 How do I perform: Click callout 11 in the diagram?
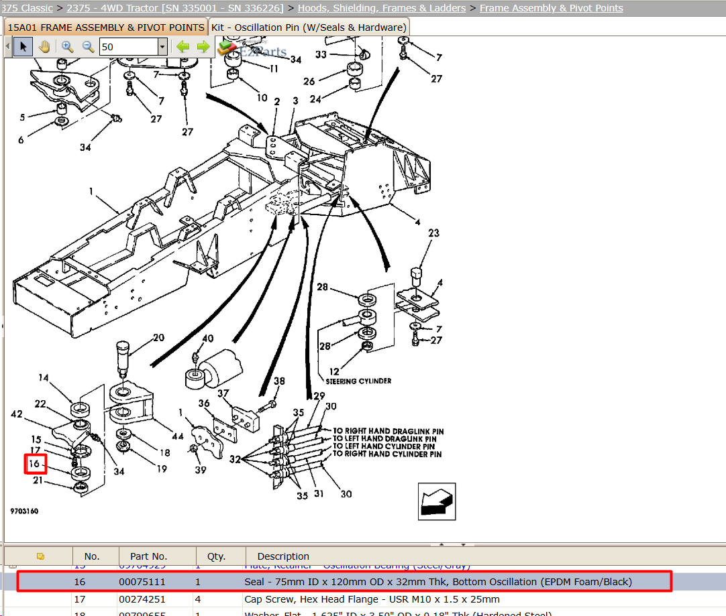click(x=274, y=69)
